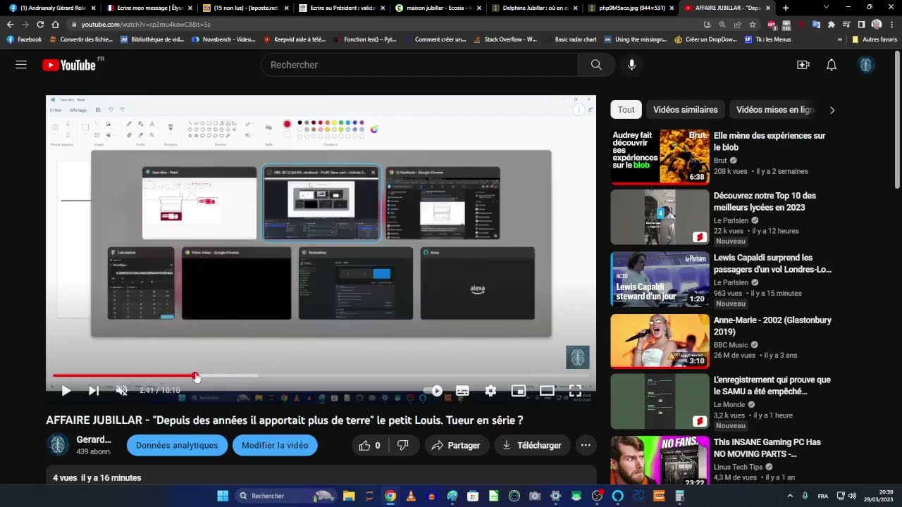
Task: Show hidden system tray icons
Action: click(790, 496)
